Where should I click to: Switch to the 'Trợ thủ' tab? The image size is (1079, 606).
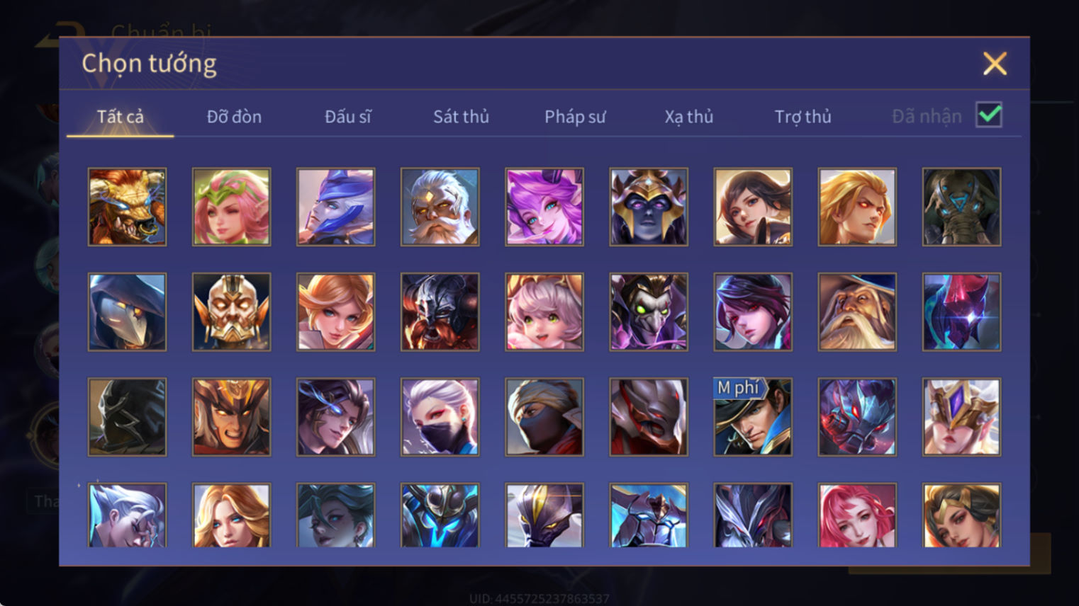(803, 117)
